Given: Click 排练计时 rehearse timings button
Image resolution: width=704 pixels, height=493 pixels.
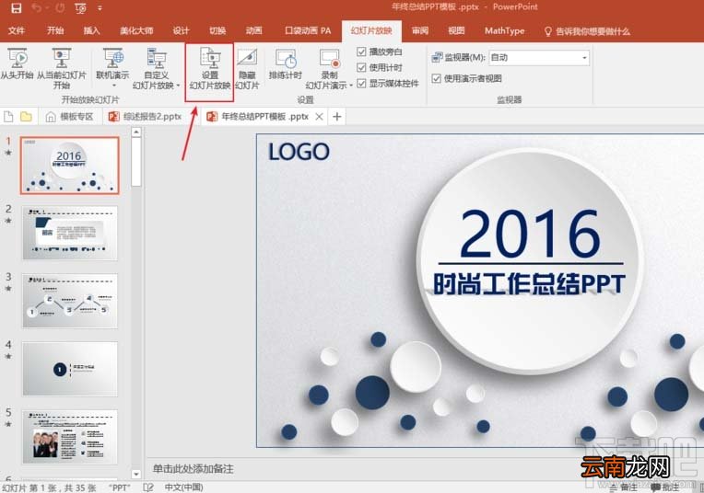Looking at the screenshot, I should tap(286, 65).
